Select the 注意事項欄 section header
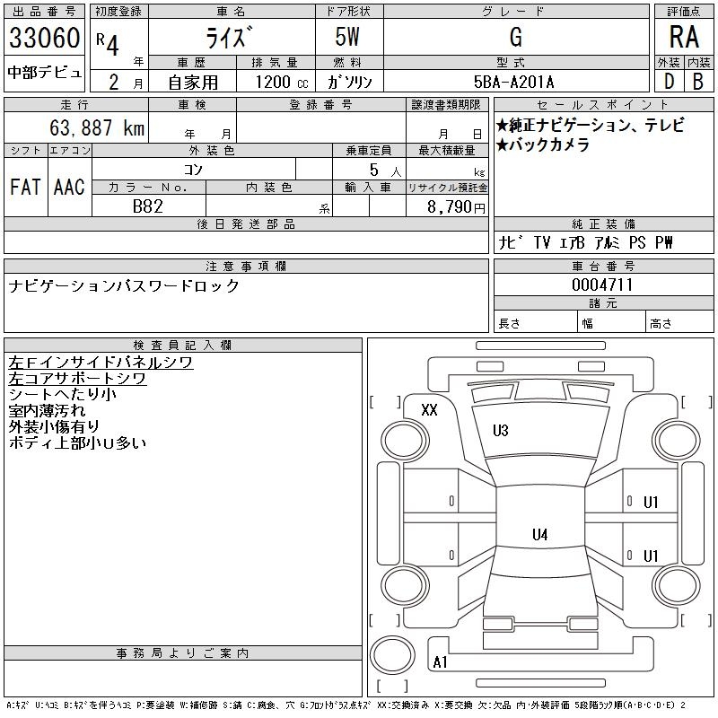 coord(246,266)
